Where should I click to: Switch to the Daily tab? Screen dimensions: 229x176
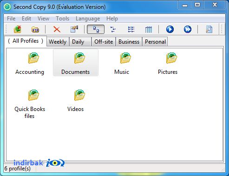click(80, 42)
